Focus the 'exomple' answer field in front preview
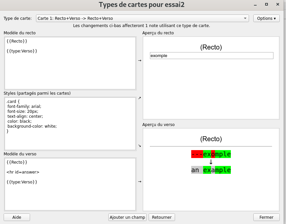286x224 pixels. (211, 56)
